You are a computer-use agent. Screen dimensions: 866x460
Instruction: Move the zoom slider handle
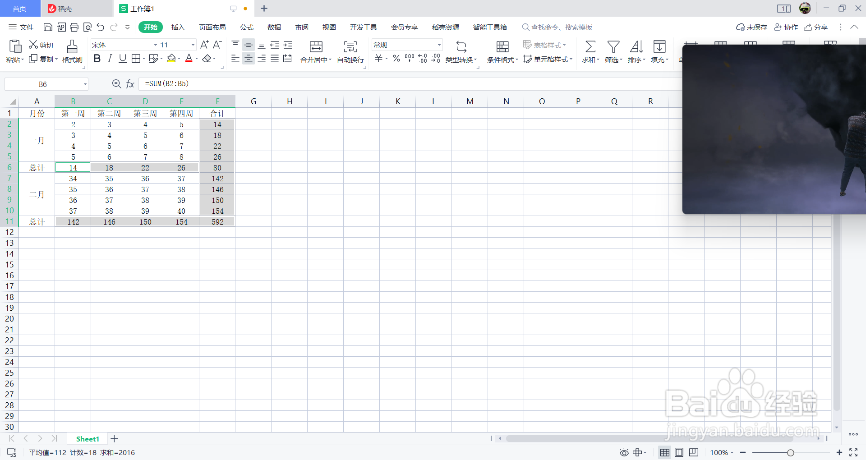(790, 452)
